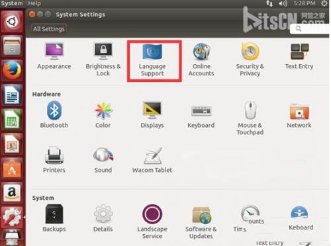Open Wacom Tablet settings

point(152,160)
